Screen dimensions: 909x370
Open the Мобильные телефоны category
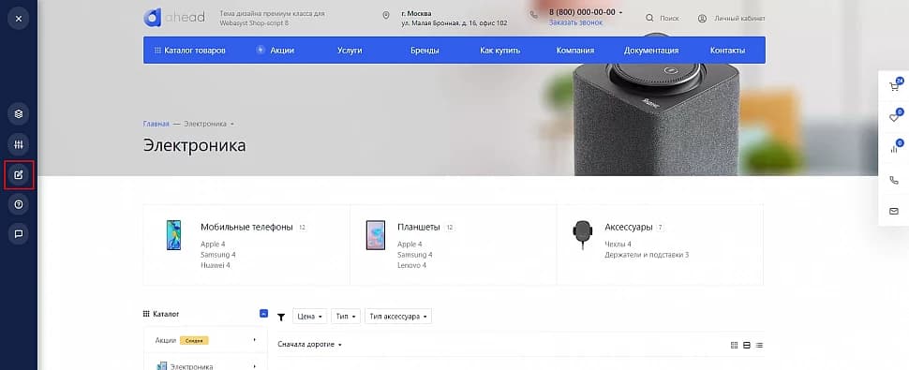246,227
